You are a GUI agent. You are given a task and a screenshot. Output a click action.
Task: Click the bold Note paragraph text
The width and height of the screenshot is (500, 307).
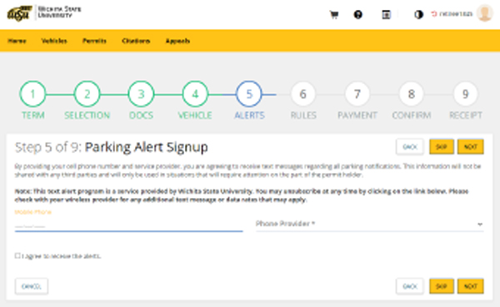[x=242, y=196]
